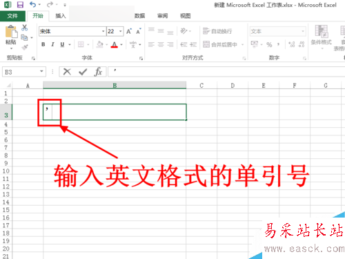
Task: Decrease the indent
Action: [x=184, y=44]
